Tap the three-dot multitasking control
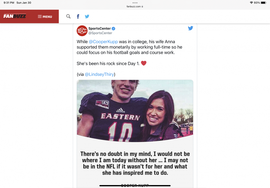 click(x=135, y=3)
